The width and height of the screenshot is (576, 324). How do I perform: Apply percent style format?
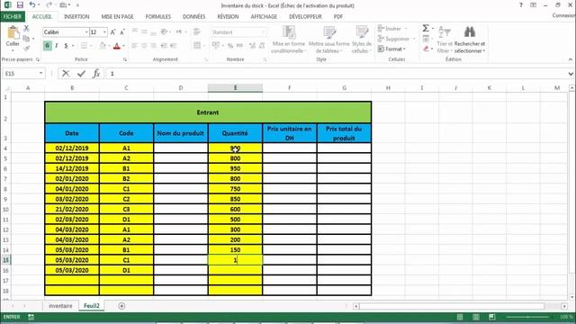click(x=230, y=46)
